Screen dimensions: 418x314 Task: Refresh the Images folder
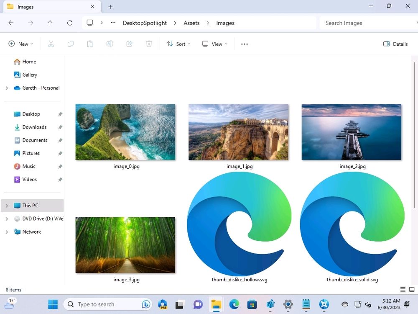tap(70, 23)
